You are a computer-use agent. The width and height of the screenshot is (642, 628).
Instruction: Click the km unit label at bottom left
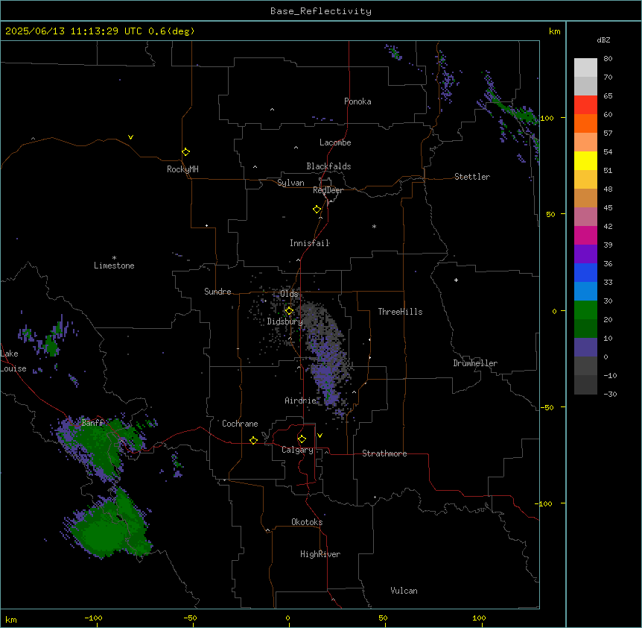[11, 619]
